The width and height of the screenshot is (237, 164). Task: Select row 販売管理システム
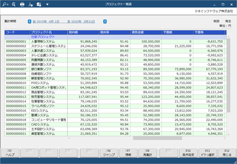point(116,97)
